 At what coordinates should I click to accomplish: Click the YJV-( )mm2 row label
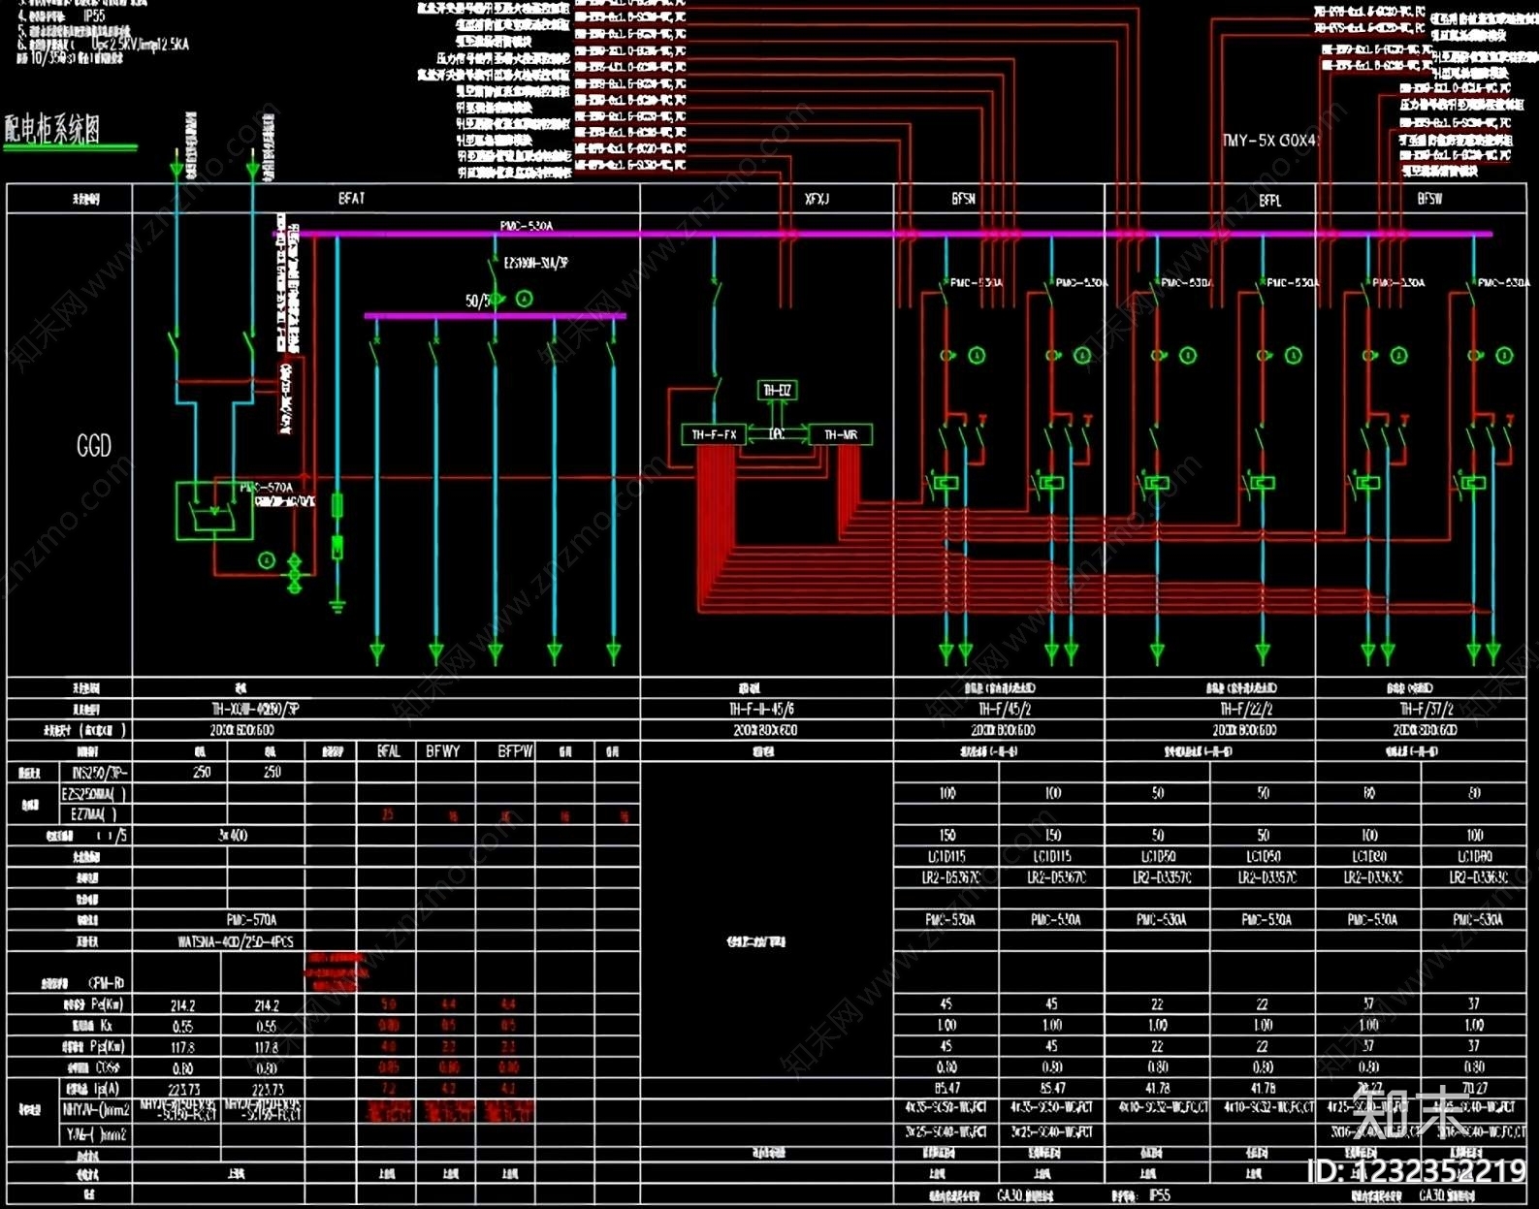95,1132
